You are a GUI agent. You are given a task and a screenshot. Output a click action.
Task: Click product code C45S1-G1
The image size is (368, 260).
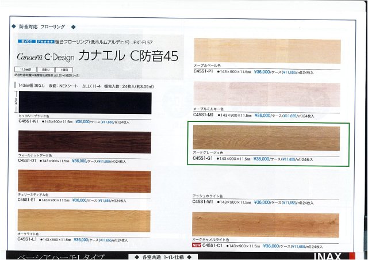click(x=202, y=158)
